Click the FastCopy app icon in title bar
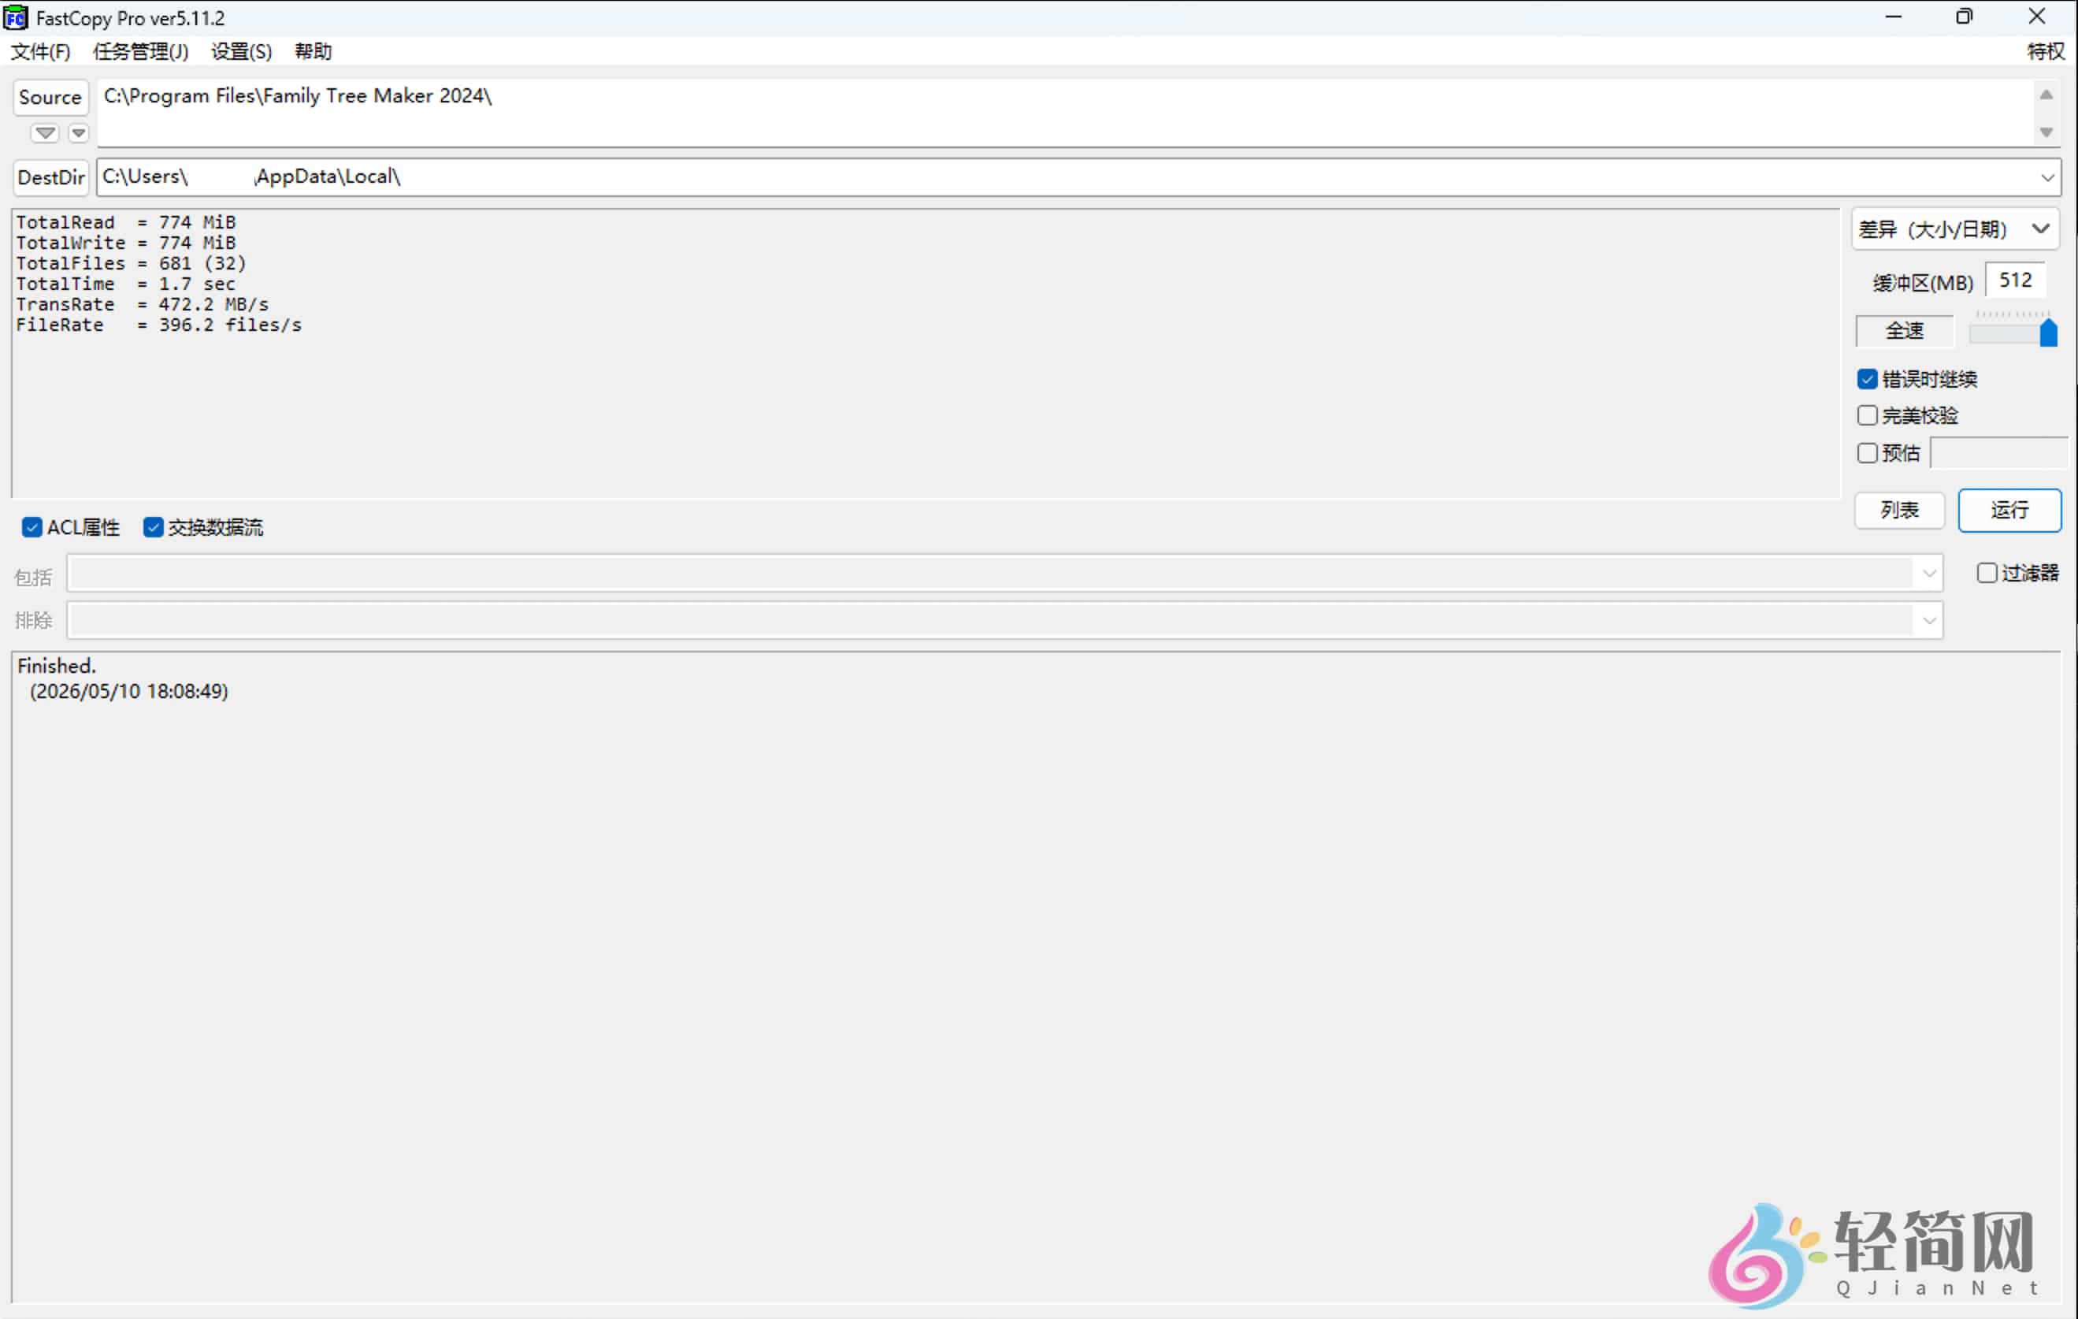2078x1319 pixels. click(16, 17)
